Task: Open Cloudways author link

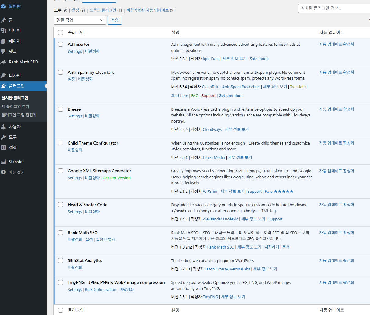Action: (212, 130)
